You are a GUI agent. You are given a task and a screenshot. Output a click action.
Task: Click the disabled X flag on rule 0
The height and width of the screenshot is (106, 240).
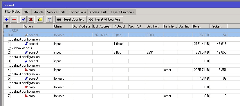tap(12, 35)
